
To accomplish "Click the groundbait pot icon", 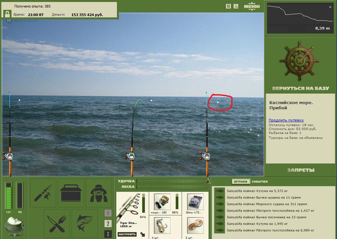I will (x=14, y=226).
